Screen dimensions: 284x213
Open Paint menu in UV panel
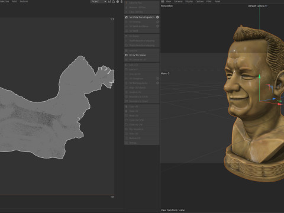(x=14, y=1)
